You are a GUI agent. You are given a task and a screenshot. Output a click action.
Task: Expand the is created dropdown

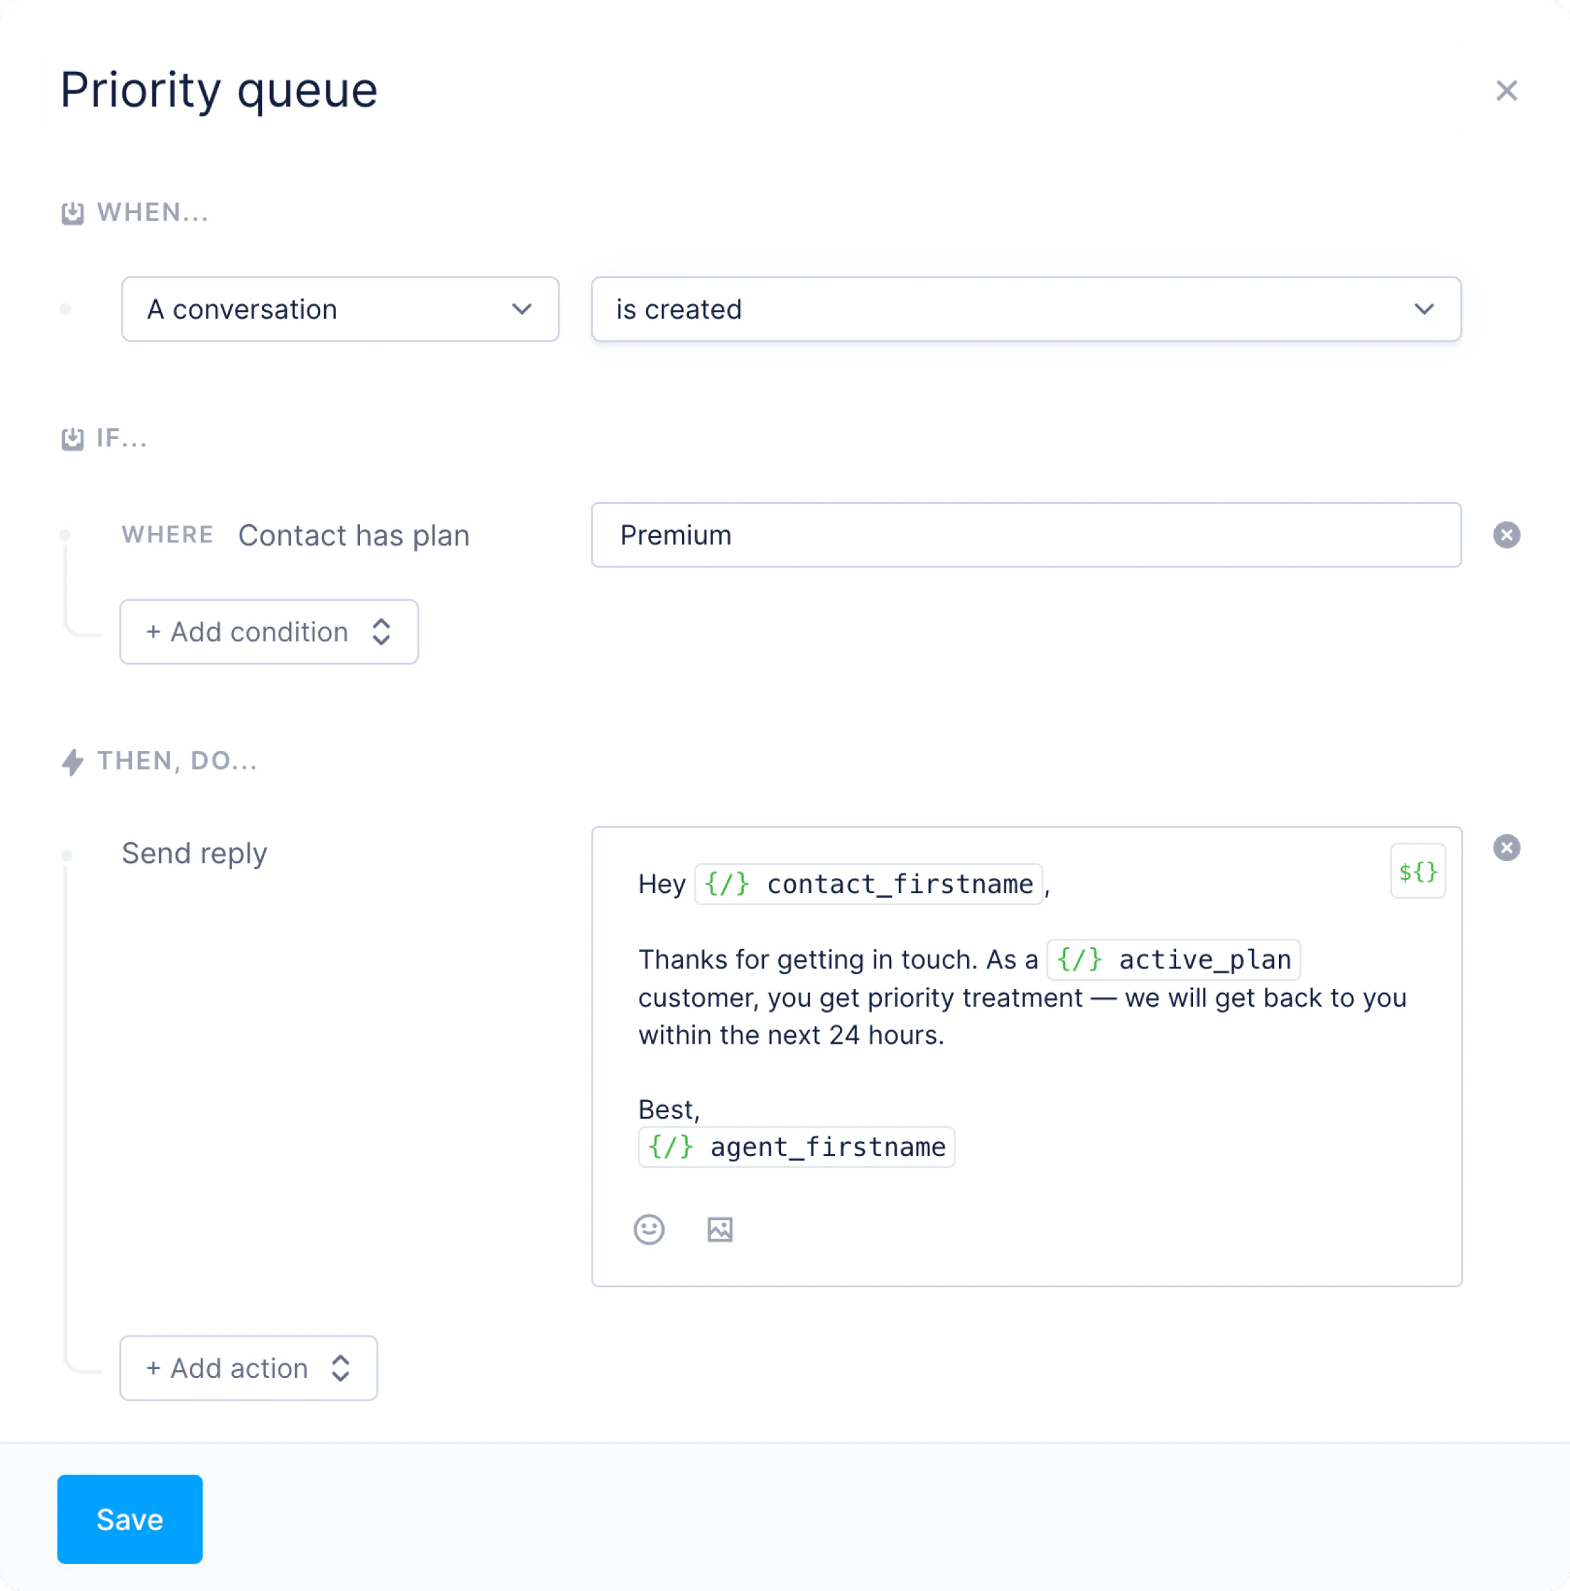(1025, 310)
